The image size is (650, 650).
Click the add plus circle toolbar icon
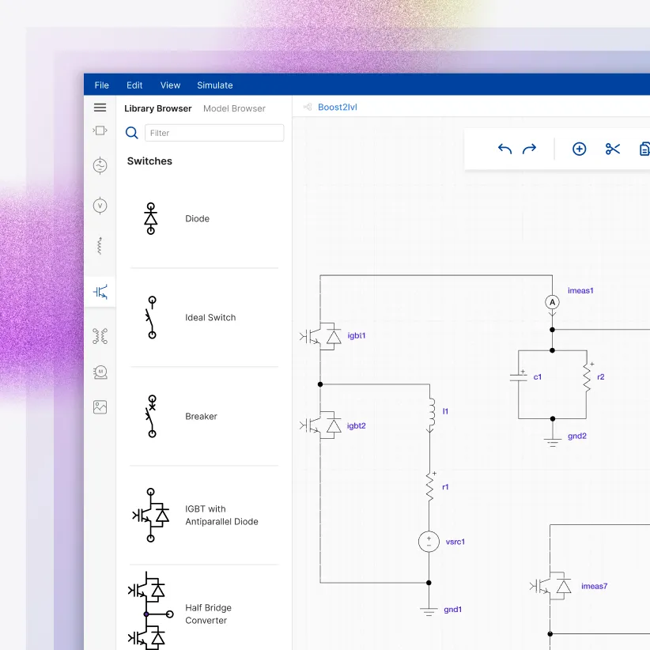click(x=579, y=149)
